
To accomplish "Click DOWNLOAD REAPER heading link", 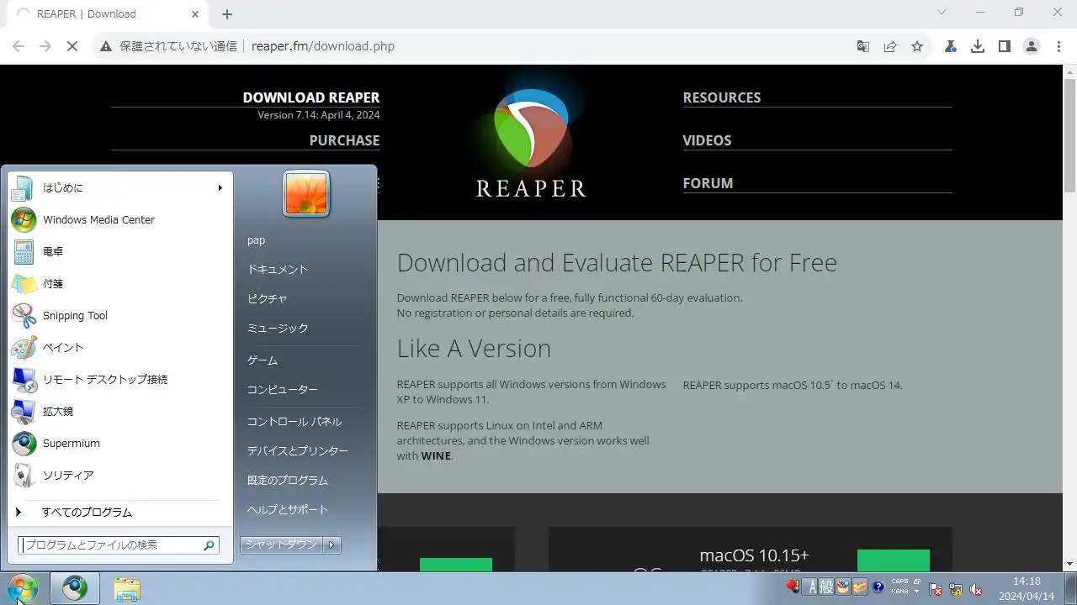I will pyautogui.click(x=311, y=97).
